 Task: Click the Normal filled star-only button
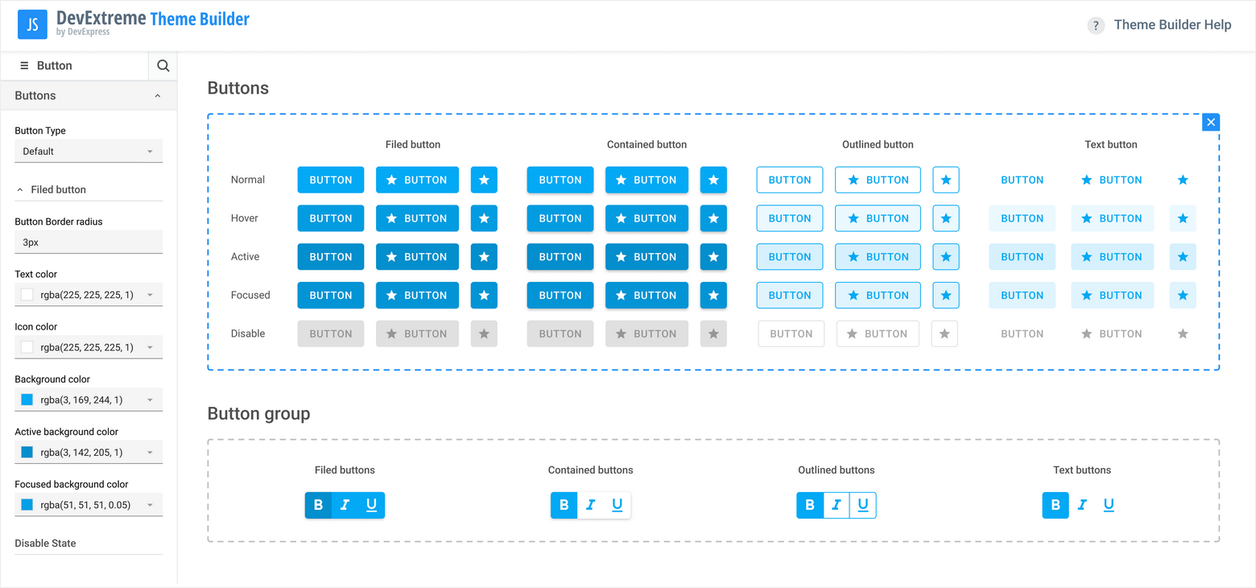(x=484, y=180)
